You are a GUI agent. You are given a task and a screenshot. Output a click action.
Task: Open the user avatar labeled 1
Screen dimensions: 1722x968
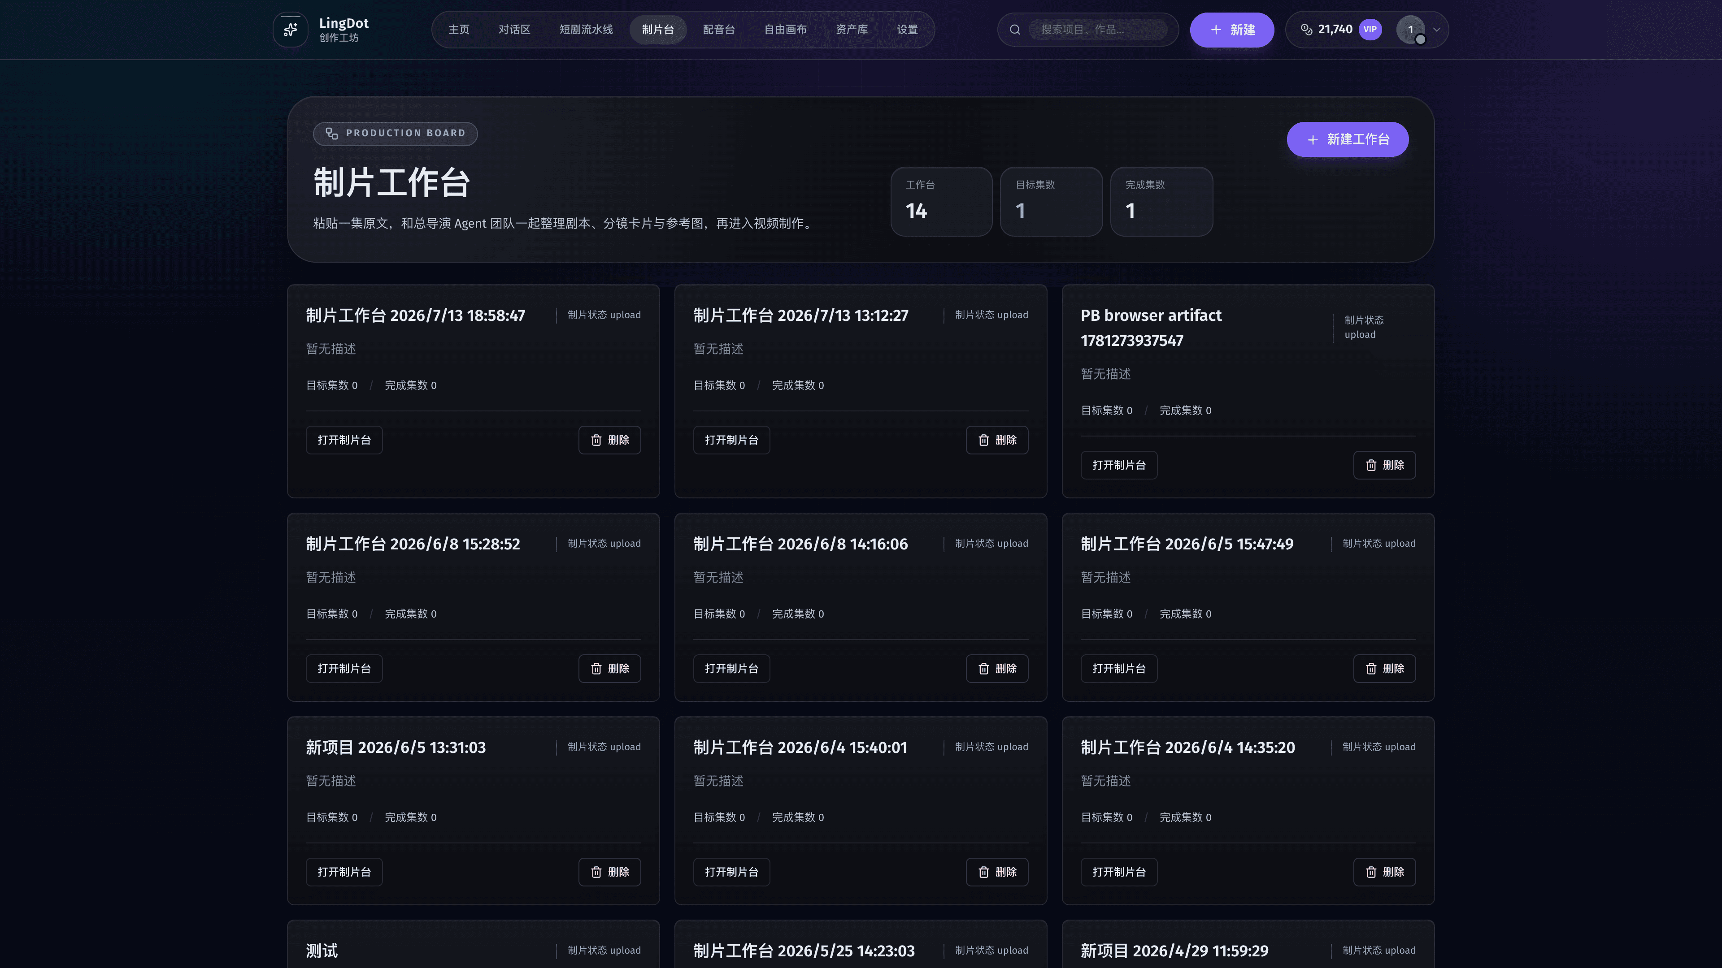tap(1410, 30)
